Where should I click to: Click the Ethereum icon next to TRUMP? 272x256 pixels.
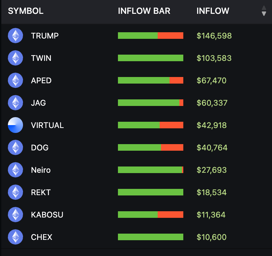(x=15, y=36)
